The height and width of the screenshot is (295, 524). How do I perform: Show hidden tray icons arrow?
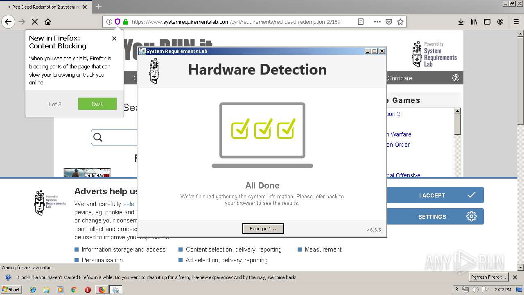[x=456, y=290]
